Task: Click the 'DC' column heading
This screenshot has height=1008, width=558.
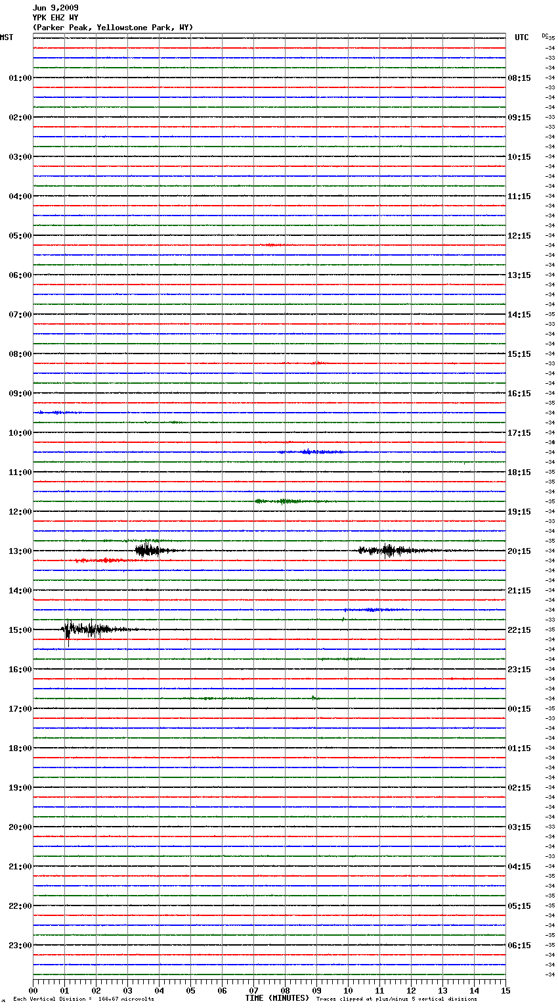Action: click(x=545, y=35)
